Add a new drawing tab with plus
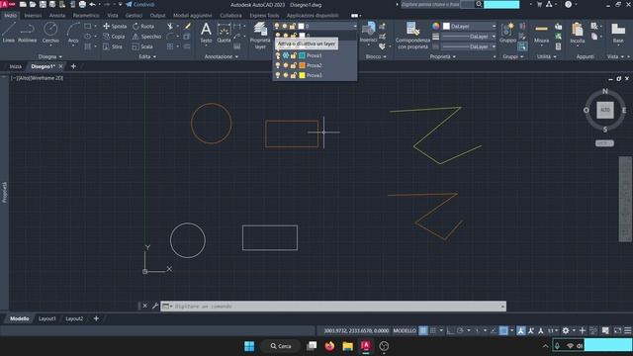This screenshot has width=633, height=356. pos(73,66)
